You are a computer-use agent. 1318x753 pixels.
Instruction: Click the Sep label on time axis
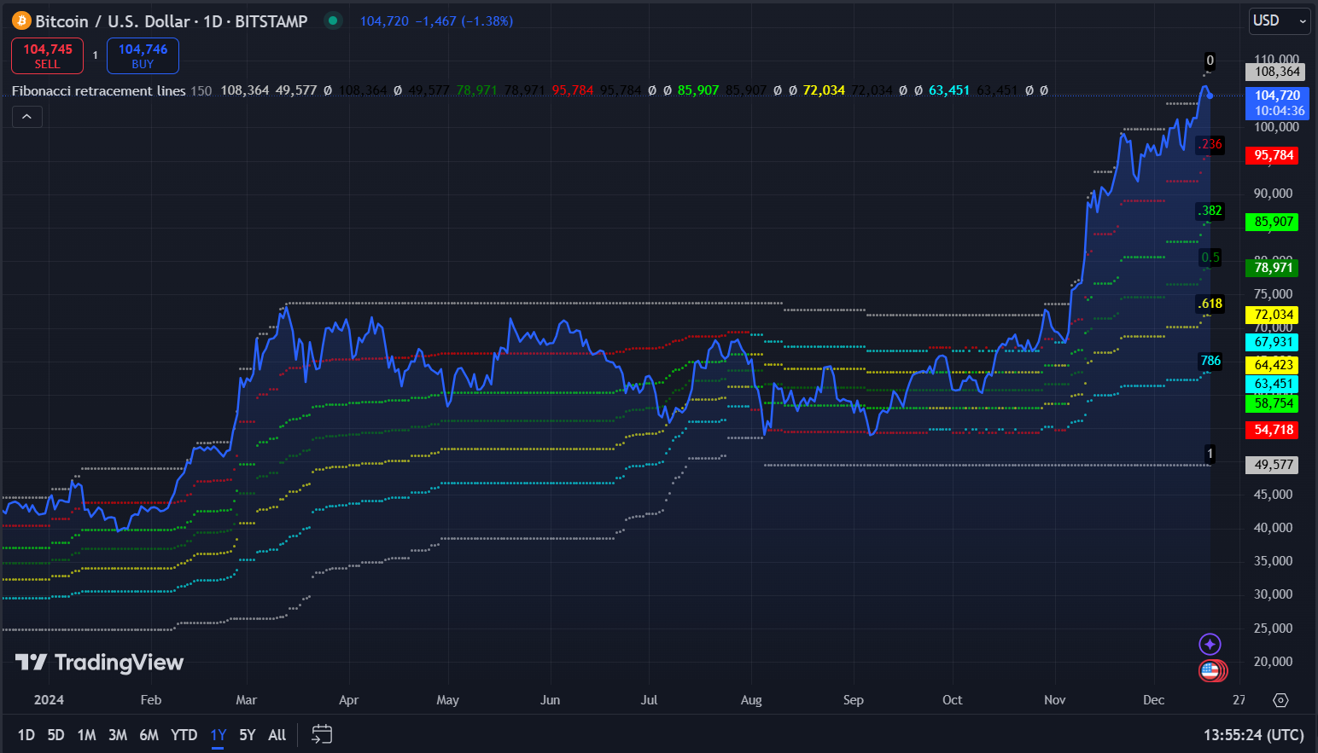[854, 700]
